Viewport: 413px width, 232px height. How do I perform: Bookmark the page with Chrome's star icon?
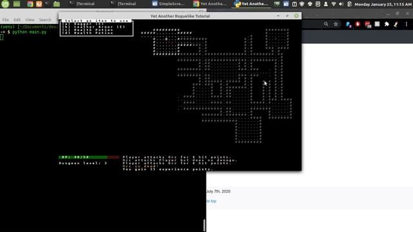[336, 24]
